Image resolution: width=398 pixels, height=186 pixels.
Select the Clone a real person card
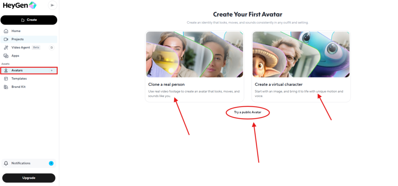(194, 66)
